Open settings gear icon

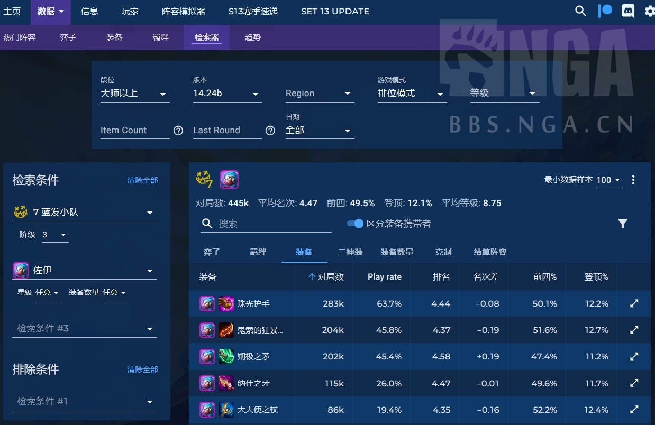click(x=650, y=11)
